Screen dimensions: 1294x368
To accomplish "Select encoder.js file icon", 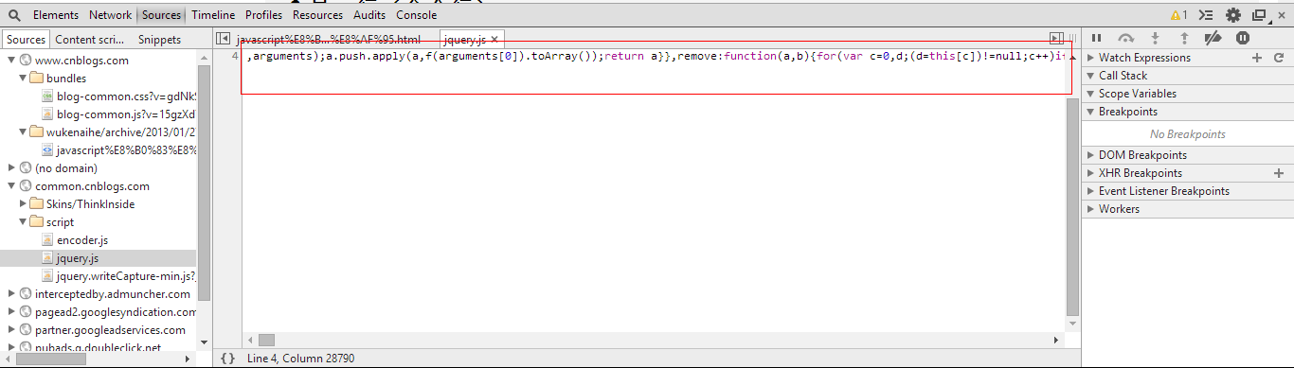I will click(47, 240).
